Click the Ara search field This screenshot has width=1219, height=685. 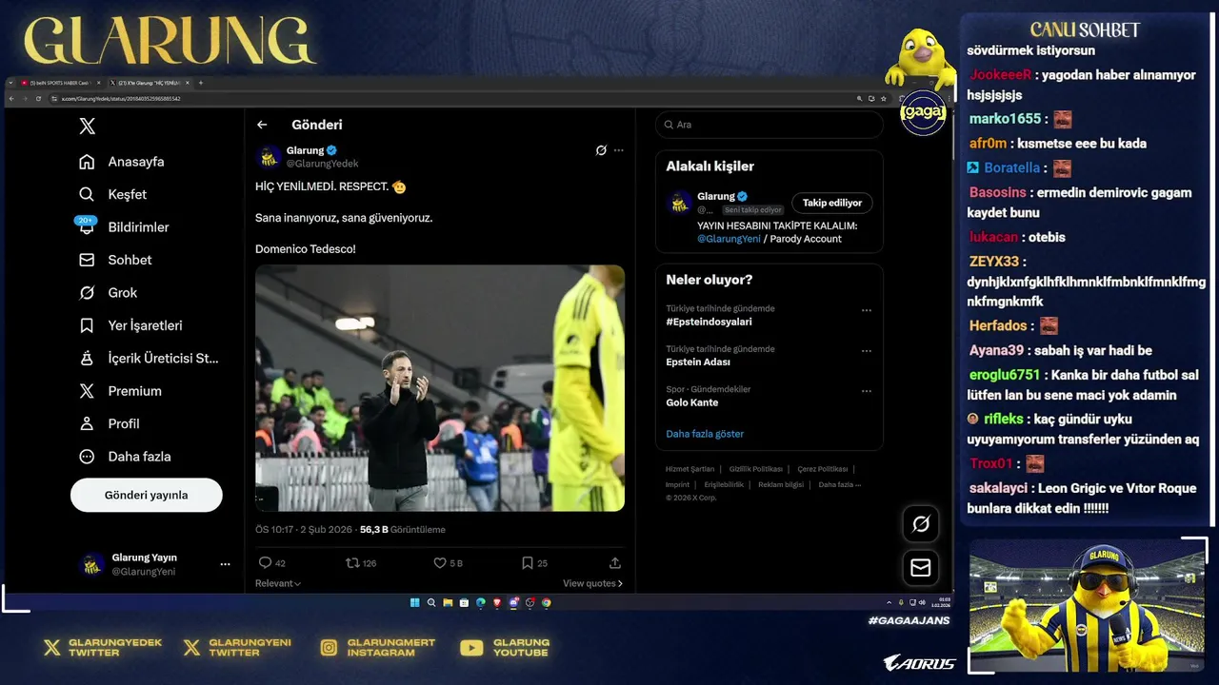[x=769, y=125]
